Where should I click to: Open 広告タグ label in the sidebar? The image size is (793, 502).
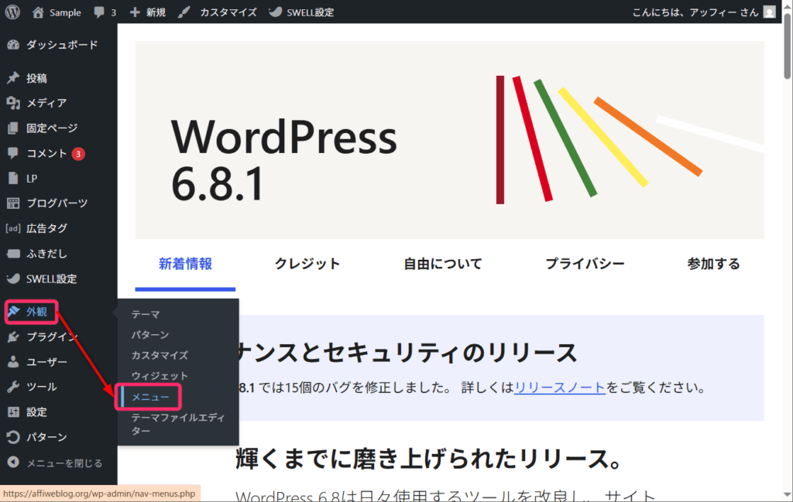coord(46,228)
